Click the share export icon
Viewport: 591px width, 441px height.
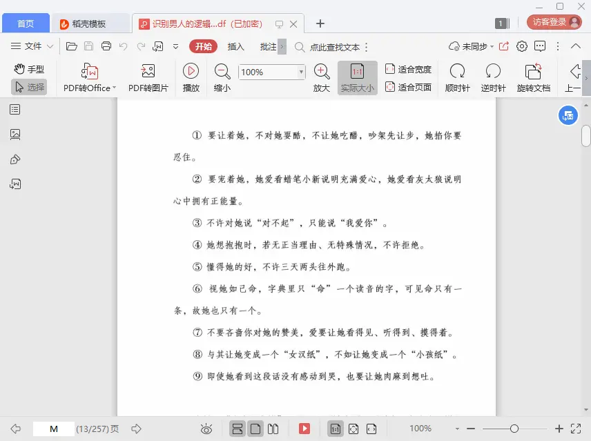tap(504, 46)
